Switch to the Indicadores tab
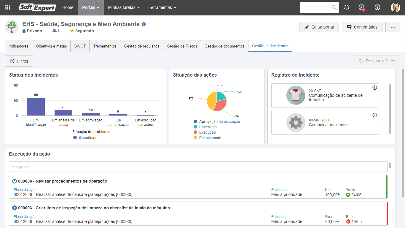Viewport: 405px width, 228px height. coord(18,46)
